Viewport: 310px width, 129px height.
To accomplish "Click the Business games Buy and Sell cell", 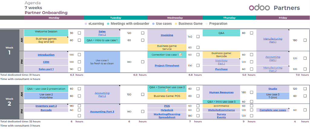I will 46,40.
